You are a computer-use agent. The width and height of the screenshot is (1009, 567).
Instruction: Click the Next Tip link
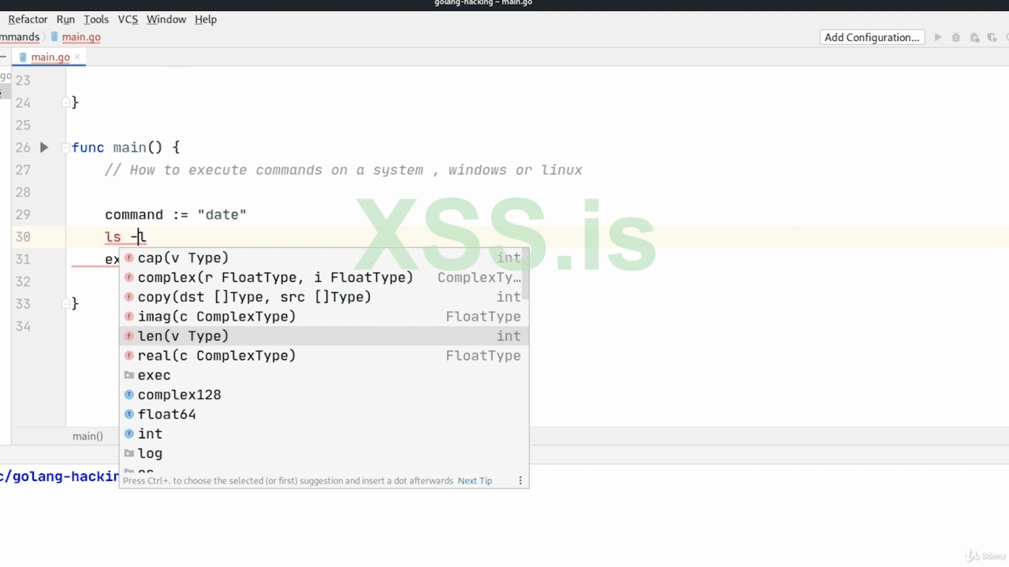[475, 480]
